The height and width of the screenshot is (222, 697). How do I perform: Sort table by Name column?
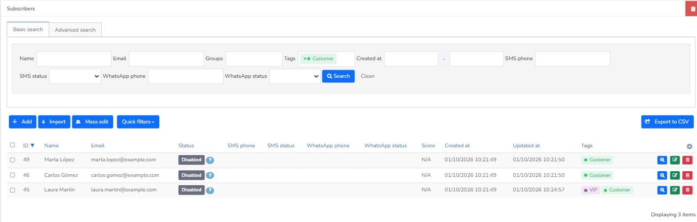[52, 146]
